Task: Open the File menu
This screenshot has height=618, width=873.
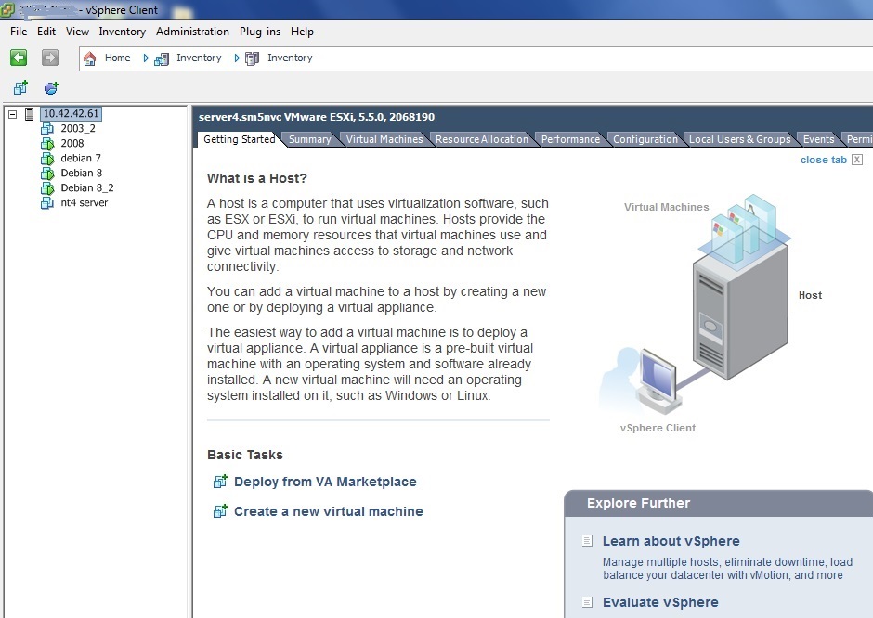Action: (19, 32)
